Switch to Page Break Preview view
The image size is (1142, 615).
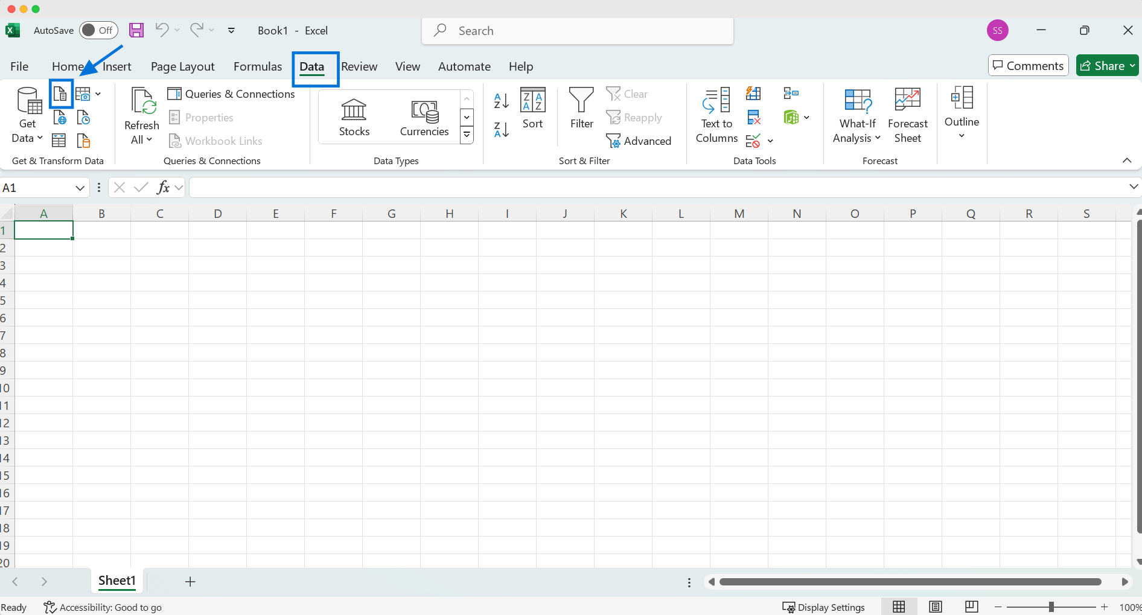[x=971, y=607]
